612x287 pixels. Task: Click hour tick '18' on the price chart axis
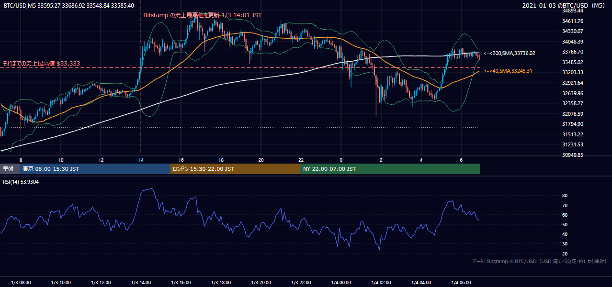[221, 160]
